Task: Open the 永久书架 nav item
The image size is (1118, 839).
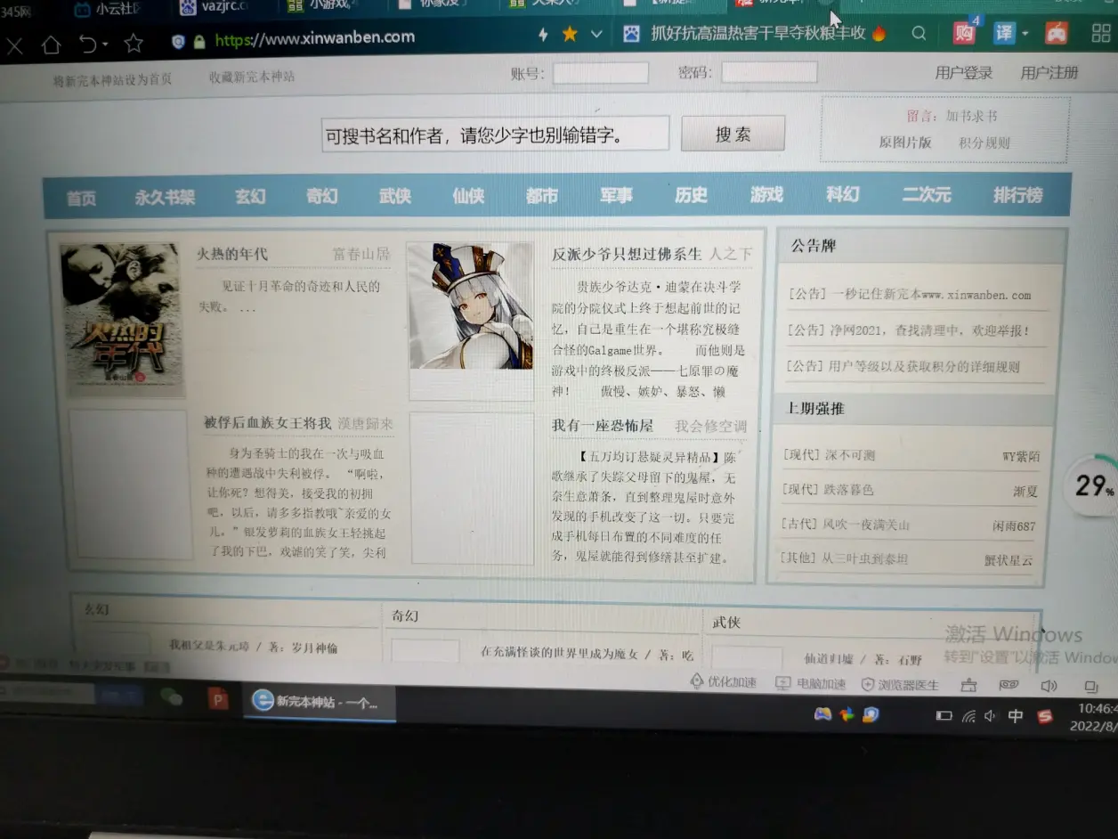Action: pyautogui.click(x=165, y=198)
